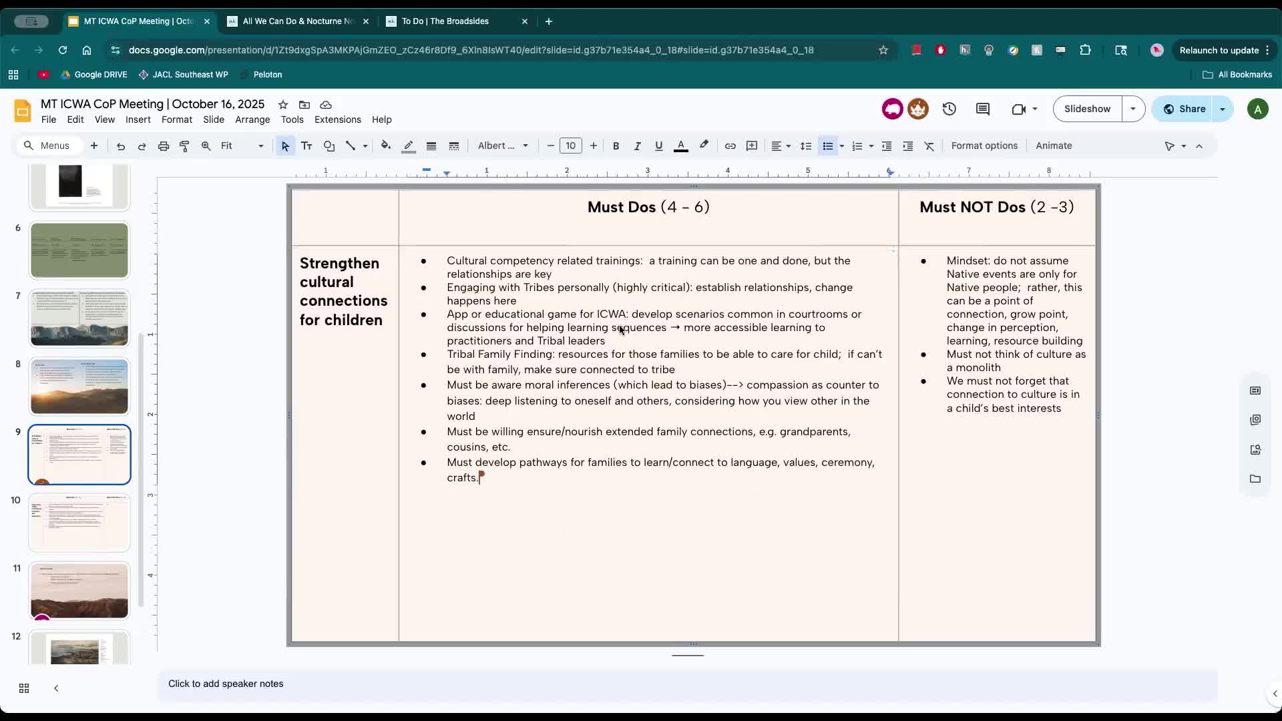
Task: Toggle the bulleted list button
Action: [827, 146]
